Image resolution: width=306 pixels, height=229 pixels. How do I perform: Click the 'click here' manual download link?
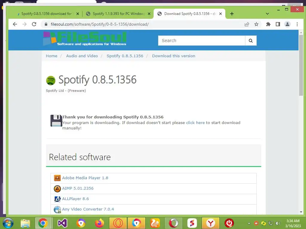coord(195,123)
